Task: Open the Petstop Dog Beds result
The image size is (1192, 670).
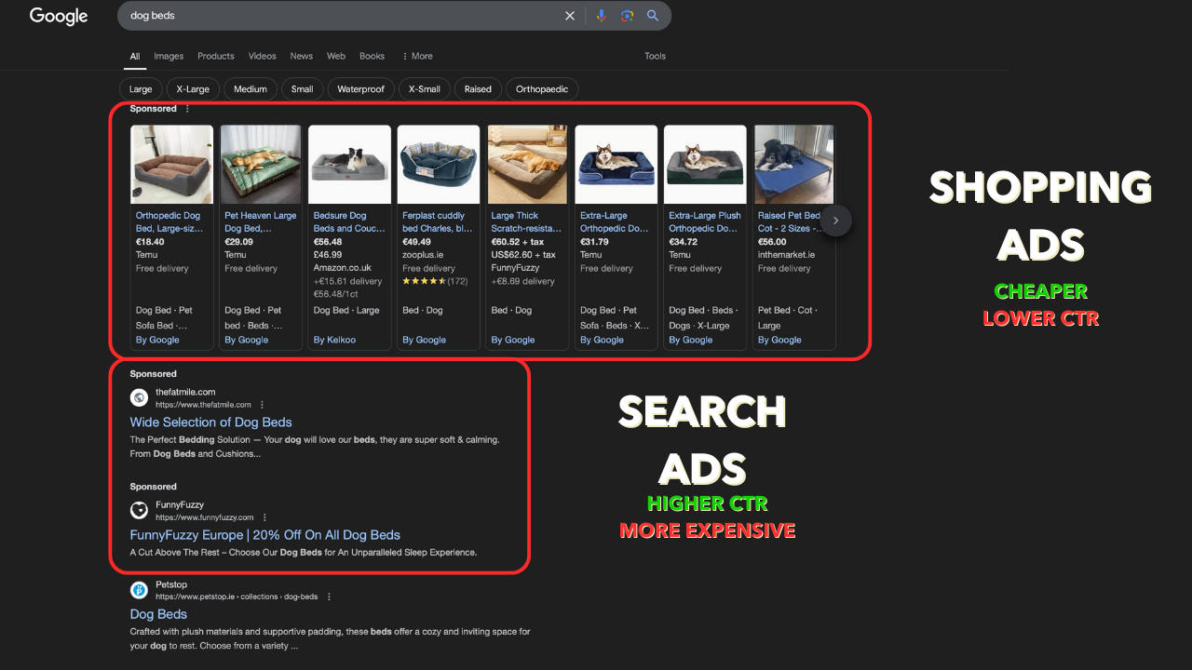Action: click(x=158, y=614)
